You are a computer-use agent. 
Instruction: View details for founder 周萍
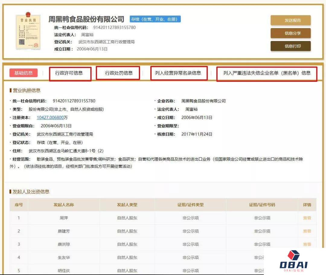tap(307, 218)
